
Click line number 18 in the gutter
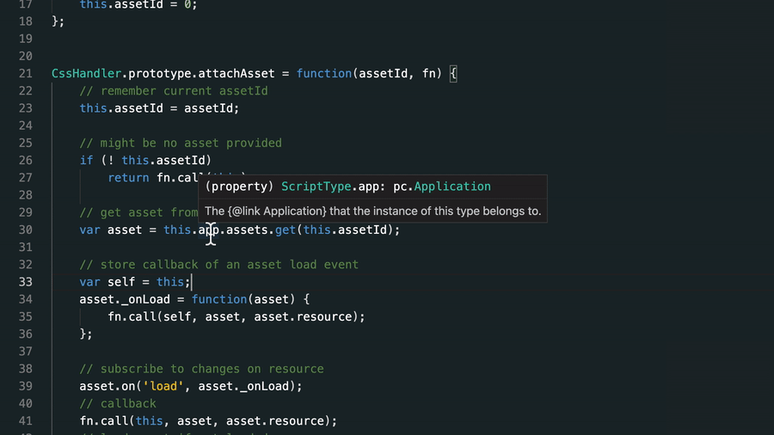(x=24, y=21)
